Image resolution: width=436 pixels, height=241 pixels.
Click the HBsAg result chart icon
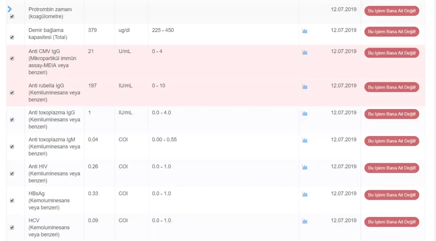pyautogui.click(x=304, y=194)
